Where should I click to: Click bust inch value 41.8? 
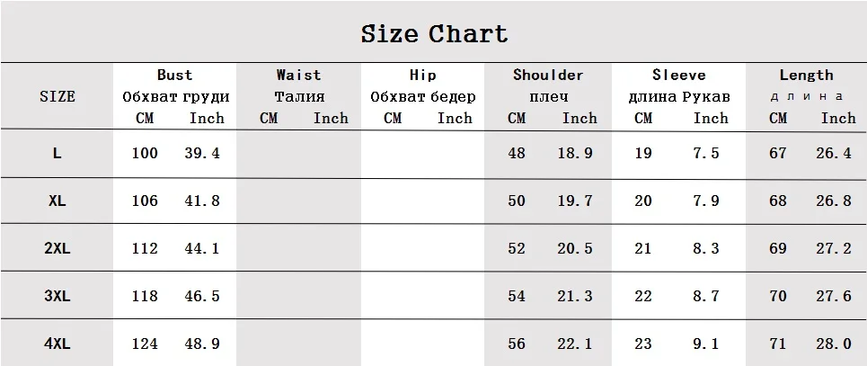(x=202, y=201)
